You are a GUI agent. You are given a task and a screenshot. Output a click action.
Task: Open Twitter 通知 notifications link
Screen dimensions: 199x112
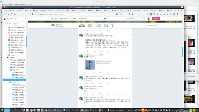[74, 19]
